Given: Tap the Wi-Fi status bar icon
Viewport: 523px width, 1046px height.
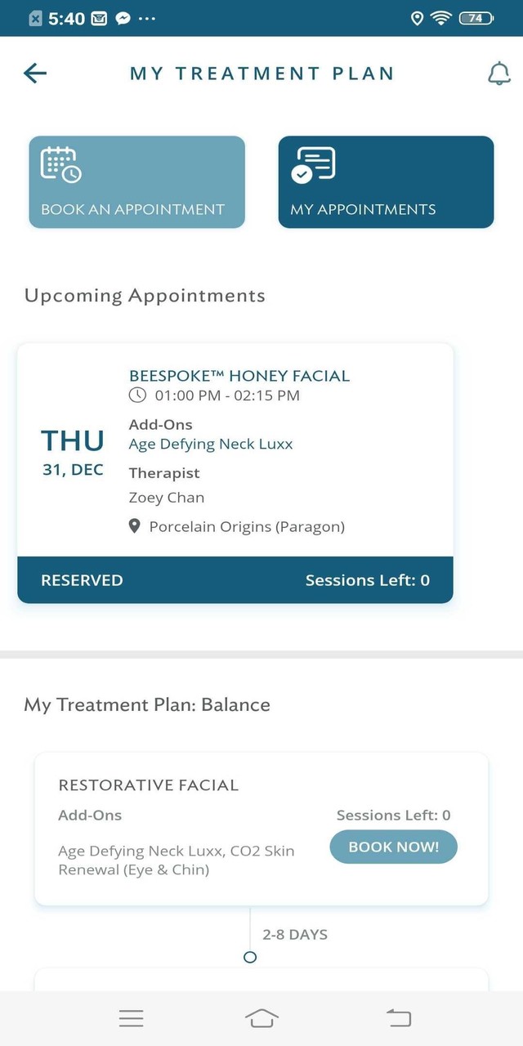Looking at the screenshot, I should (442, 18).
